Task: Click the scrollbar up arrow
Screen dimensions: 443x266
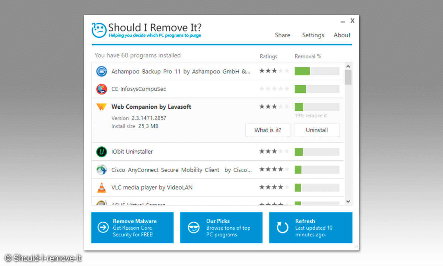Action: coord(348,66)
